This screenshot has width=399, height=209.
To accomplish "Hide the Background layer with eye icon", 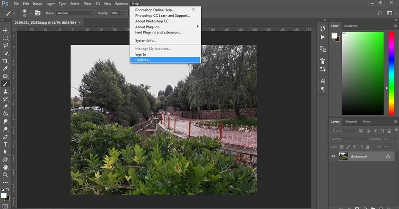I will tap(333, 156).
